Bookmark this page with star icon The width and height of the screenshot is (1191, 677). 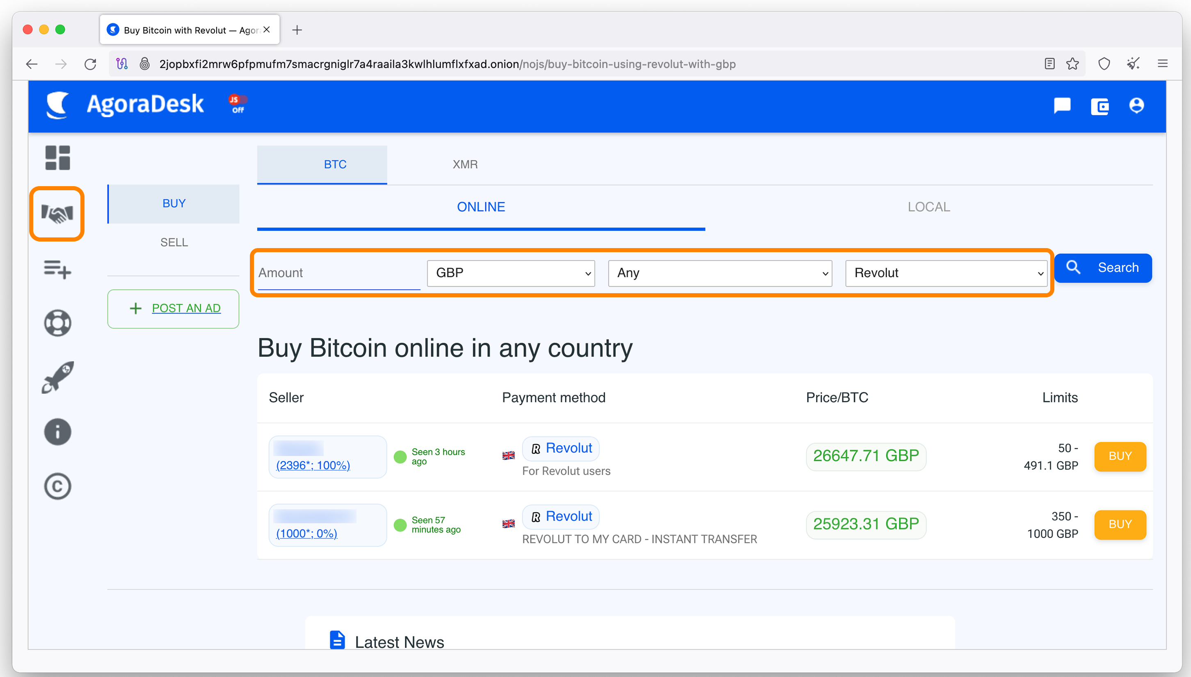coord(1072,64)
